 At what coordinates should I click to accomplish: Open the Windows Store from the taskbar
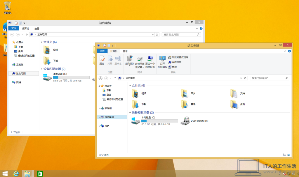(40, 174)
